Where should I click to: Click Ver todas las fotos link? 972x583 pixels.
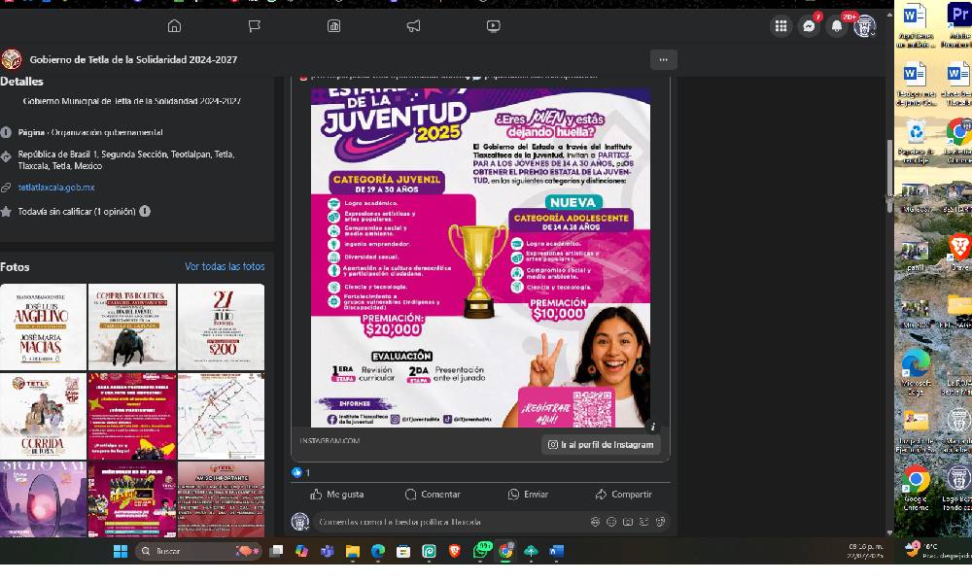225,266
